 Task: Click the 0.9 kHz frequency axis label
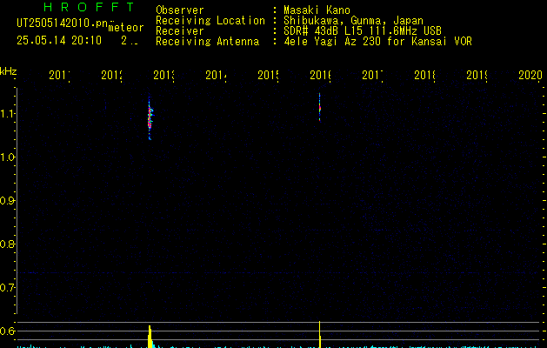coord(7,201)
